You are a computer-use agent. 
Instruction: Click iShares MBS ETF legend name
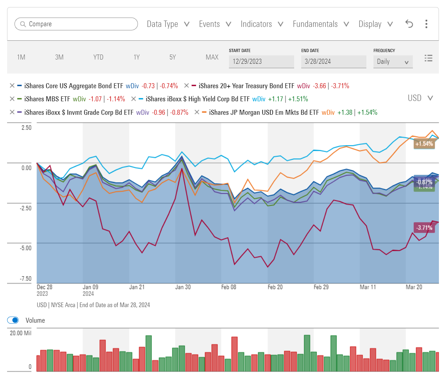47,99
